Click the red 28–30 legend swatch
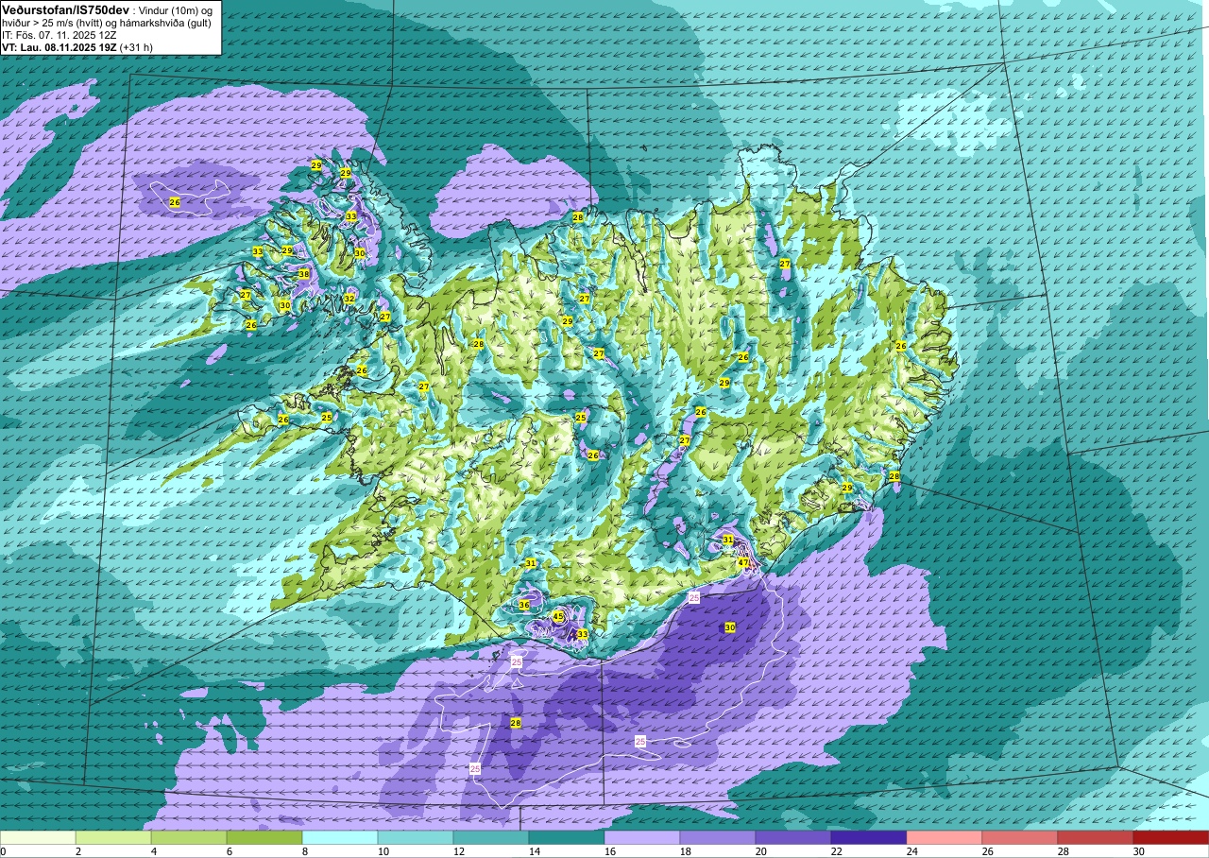Screen dimensions: 1209x858 point(1096,837)
